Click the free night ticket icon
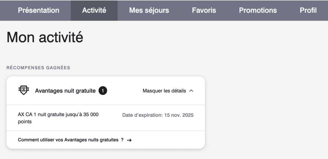Viewport: 328px width, 159px height. click(x=24, y=91)
